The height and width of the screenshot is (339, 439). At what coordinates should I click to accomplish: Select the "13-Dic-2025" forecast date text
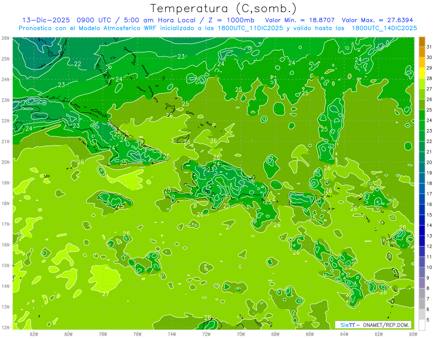[46, 20]
